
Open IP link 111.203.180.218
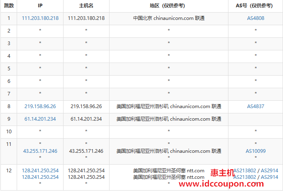click(x=40, y=18)
